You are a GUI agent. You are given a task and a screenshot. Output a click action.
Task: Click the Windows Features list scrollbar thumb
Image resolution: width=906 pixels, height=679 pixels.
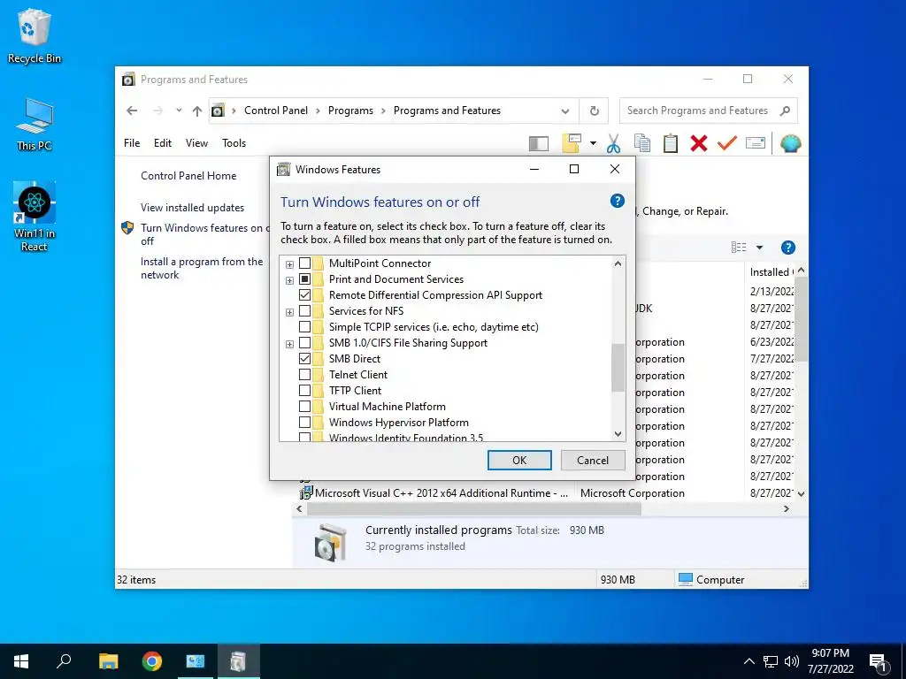pyautogui.click(x=618, y=368)
